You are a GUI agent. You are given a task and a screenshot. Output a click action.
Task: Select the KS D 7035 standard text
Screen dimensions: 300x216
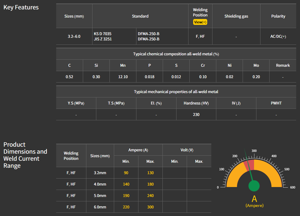tap(102, 34)
